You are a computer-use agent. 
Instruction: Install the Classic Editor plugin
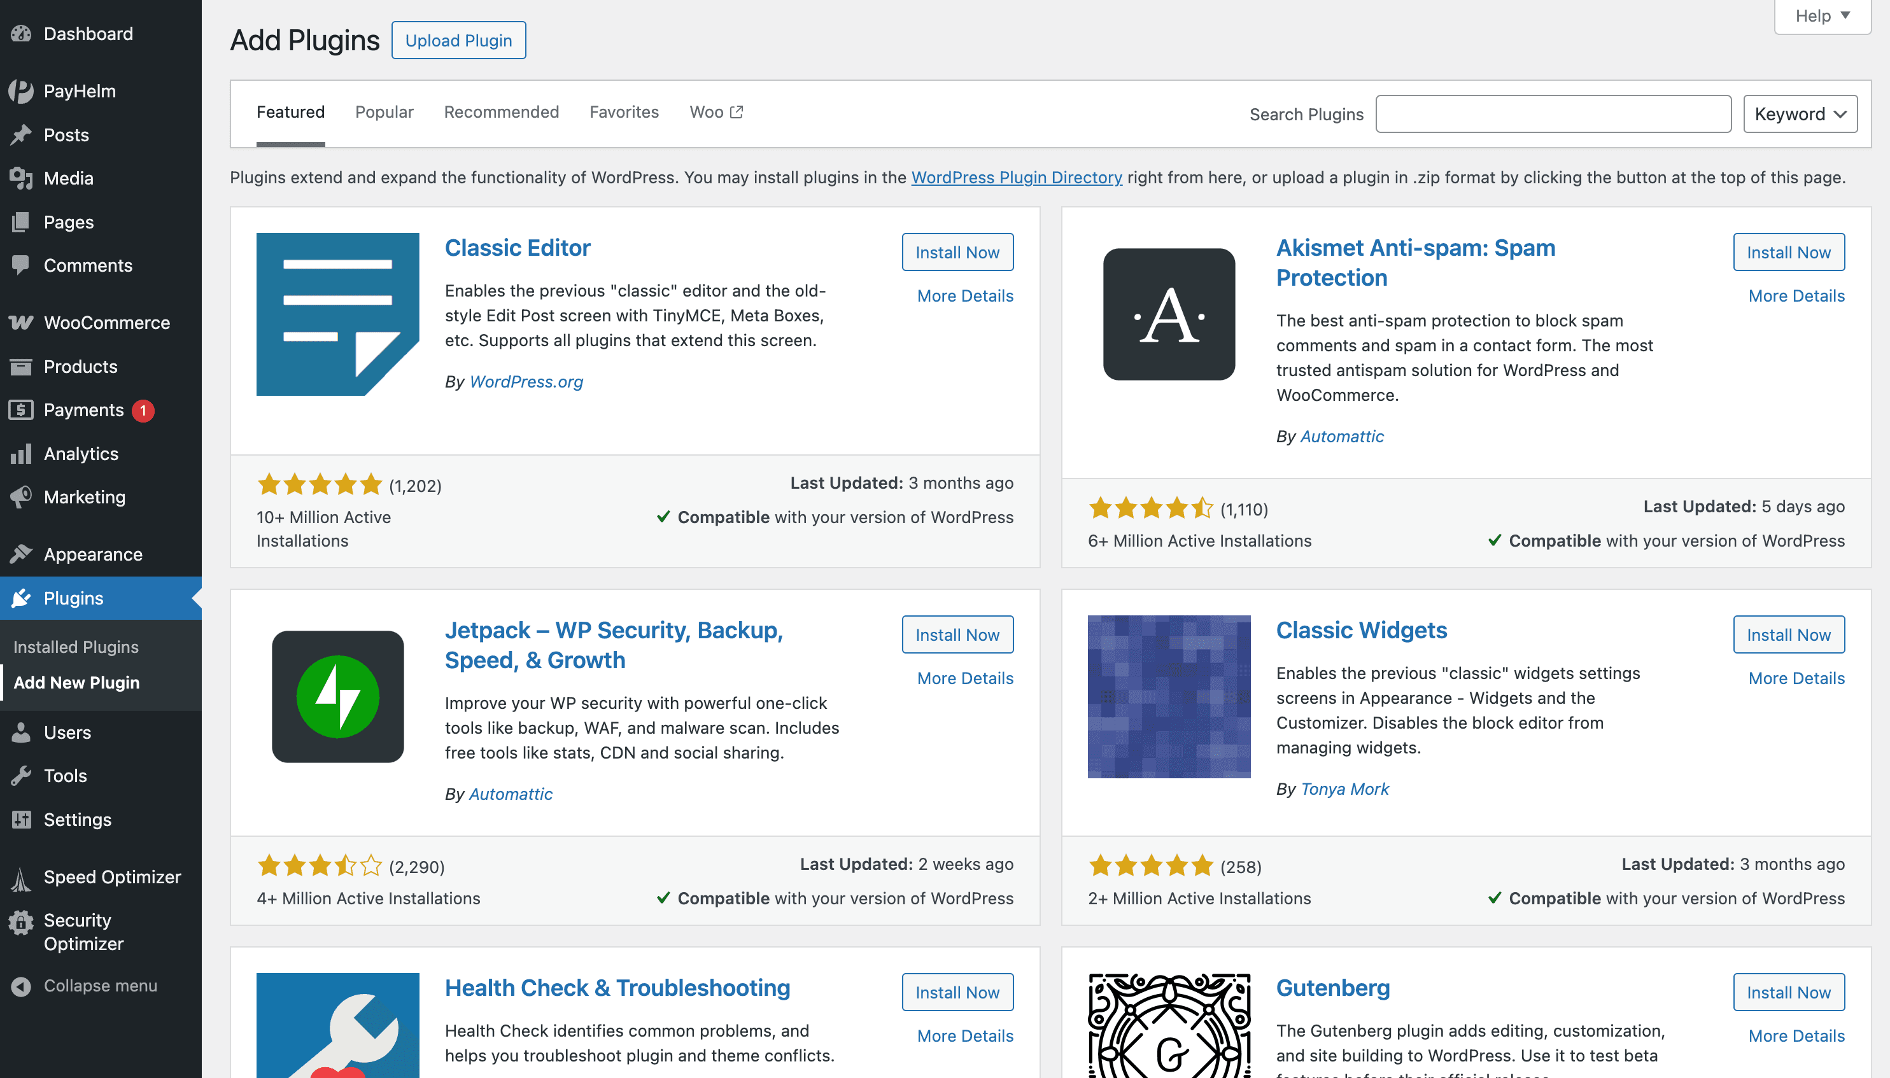[957, 253]
